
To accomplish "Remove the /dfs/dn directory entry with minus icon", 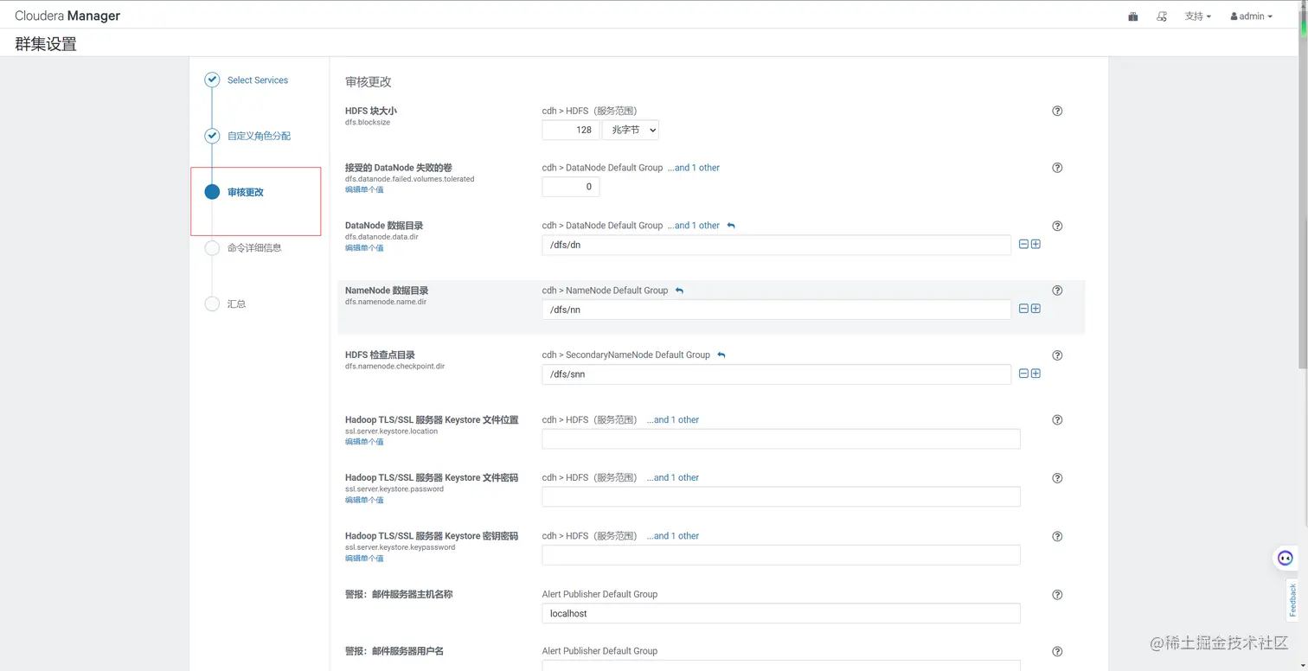I will (x=1024, y=245).
